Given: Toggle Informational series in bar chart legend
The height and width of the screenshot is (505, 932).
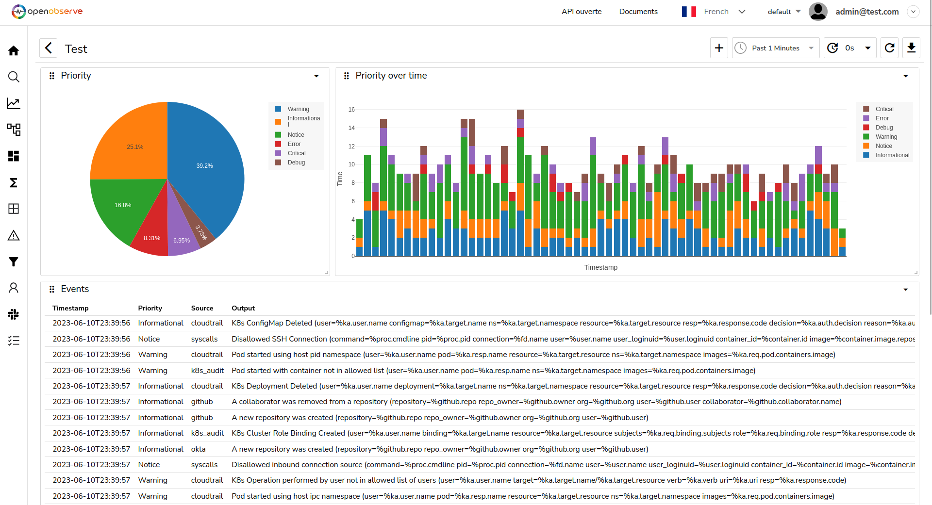Looking at the screenshot, I should 892,155.
